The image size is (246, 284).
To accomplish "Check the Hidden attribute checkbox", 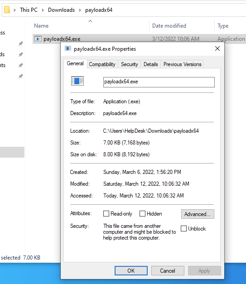I will tap(142, 213).
